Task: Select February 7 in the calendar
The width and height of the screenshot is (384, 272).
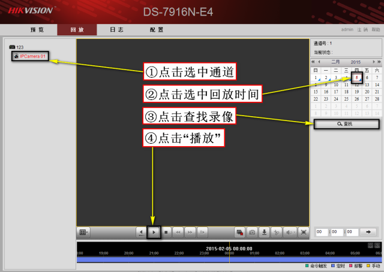Action: (377, 78)
